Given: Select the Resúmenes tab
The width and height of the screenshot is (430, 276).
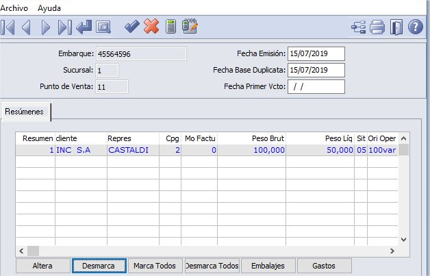Looking at the screenshot, I should (x=26, y=112).
